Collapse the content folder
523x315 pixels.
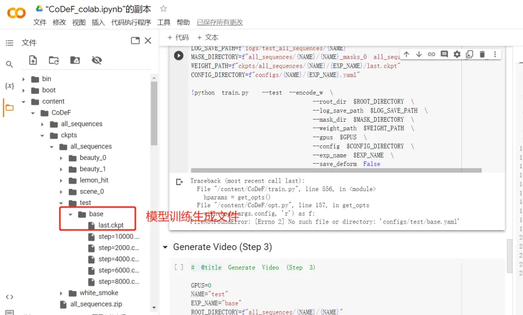pyautogui.click(x=23, y=102)
